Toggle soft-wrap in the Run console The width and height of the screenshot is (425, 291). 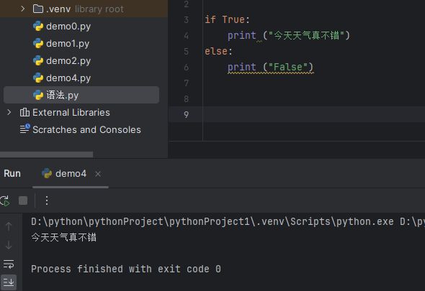(9, 264)
